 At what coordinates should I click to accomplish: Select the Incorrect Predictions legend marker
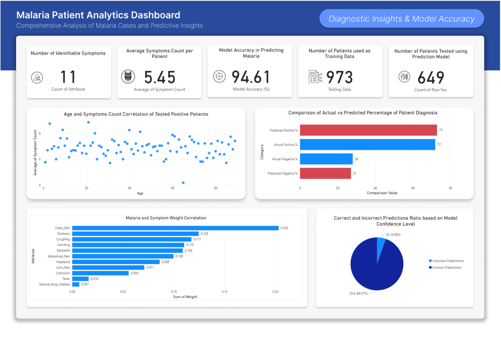pyautogui.click(x=430, y=261)
